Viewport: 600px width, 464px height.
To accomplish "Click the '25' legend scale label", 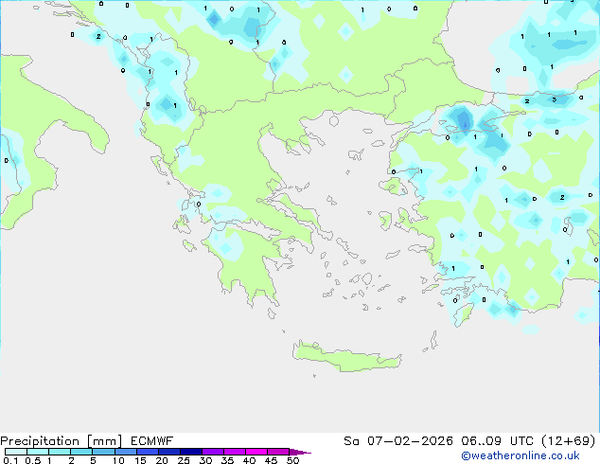I will tap(184, 460).
